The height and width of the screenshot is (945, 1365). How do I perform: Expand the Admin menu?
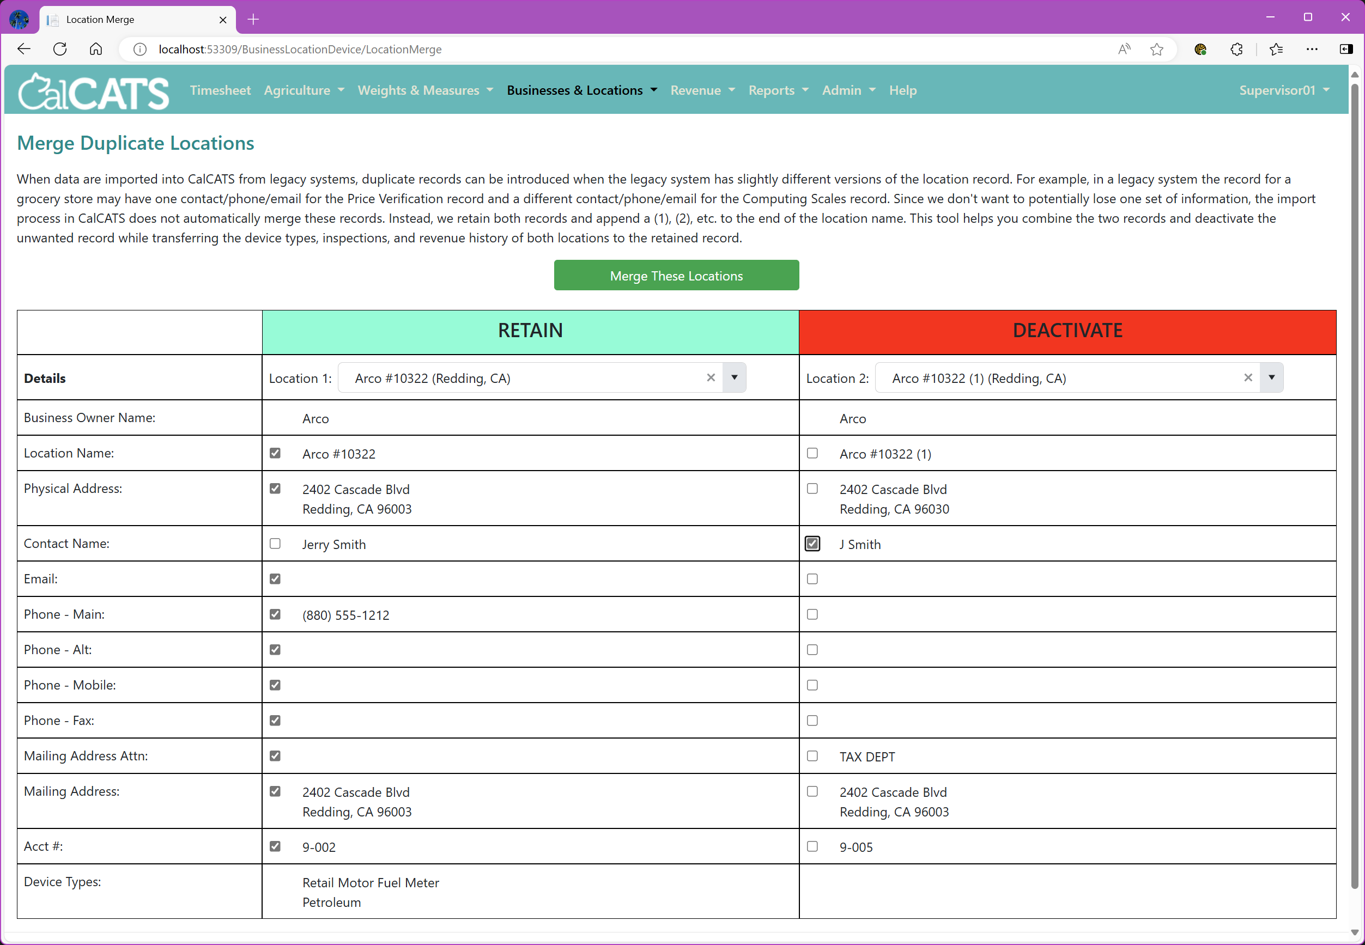point(848,90)
